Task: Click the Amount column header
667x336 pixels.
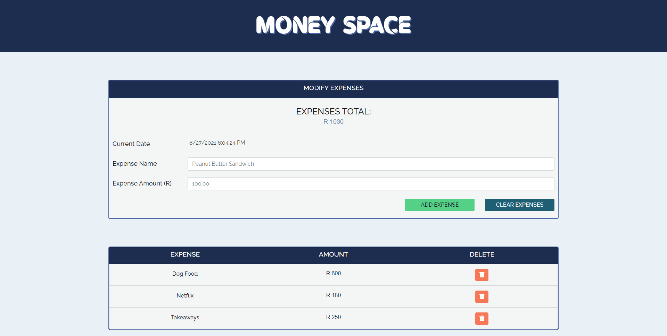Action: point(333,255)
